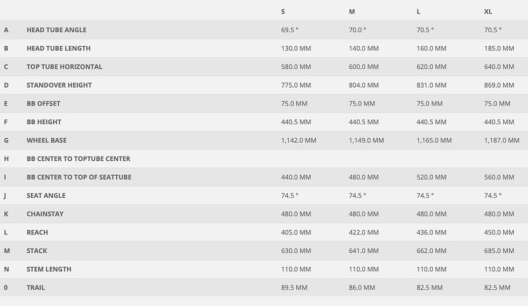
Task: Select the CHAINSTAY row label
Action: [x=45, y=214]
